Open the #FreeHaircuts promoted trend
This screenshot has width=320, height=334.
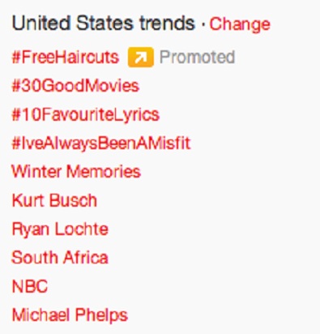66,57
